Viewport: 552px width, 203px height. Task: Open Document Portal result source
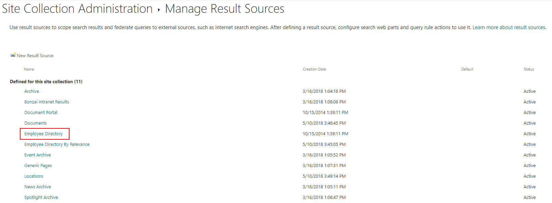[41, 113]
